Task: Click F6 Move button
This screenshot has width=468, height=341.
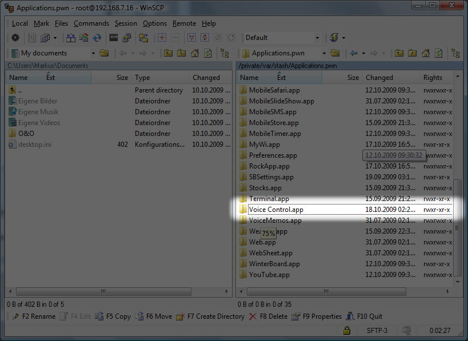Action: [154, 316]
